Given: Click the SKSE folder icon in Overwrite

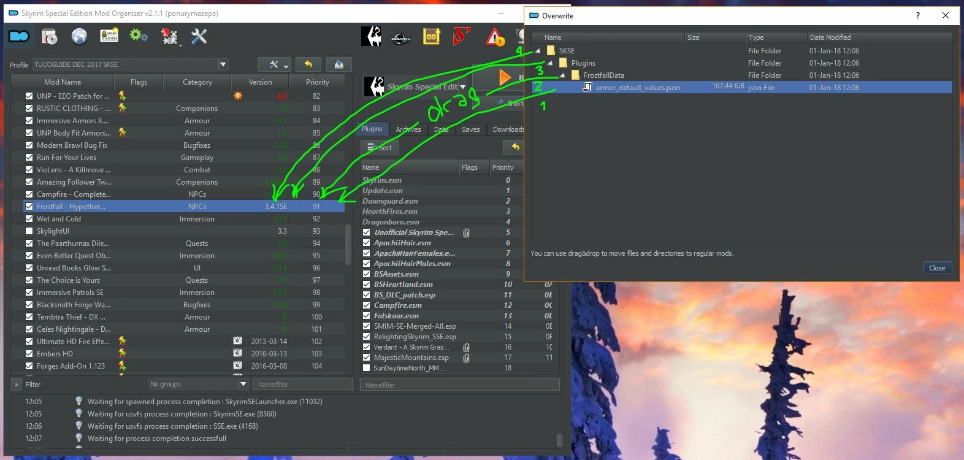Looking at the screenshot, I should tap(551, 50).
